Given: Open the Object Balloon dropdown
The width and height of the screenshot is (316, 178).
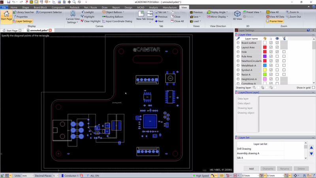Looking at the screenshot, I should coord(113,12).
